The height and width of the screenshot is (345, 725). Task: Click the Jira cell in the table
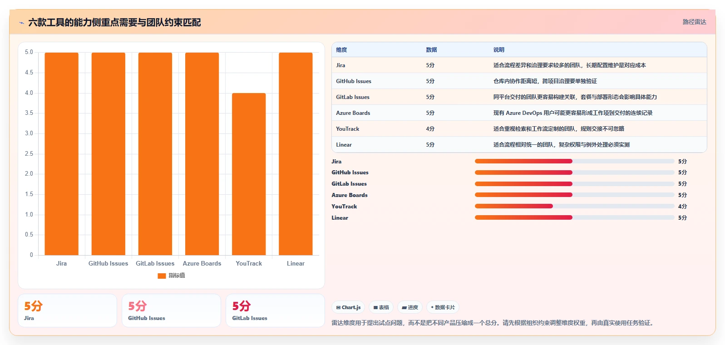point(340,65)
